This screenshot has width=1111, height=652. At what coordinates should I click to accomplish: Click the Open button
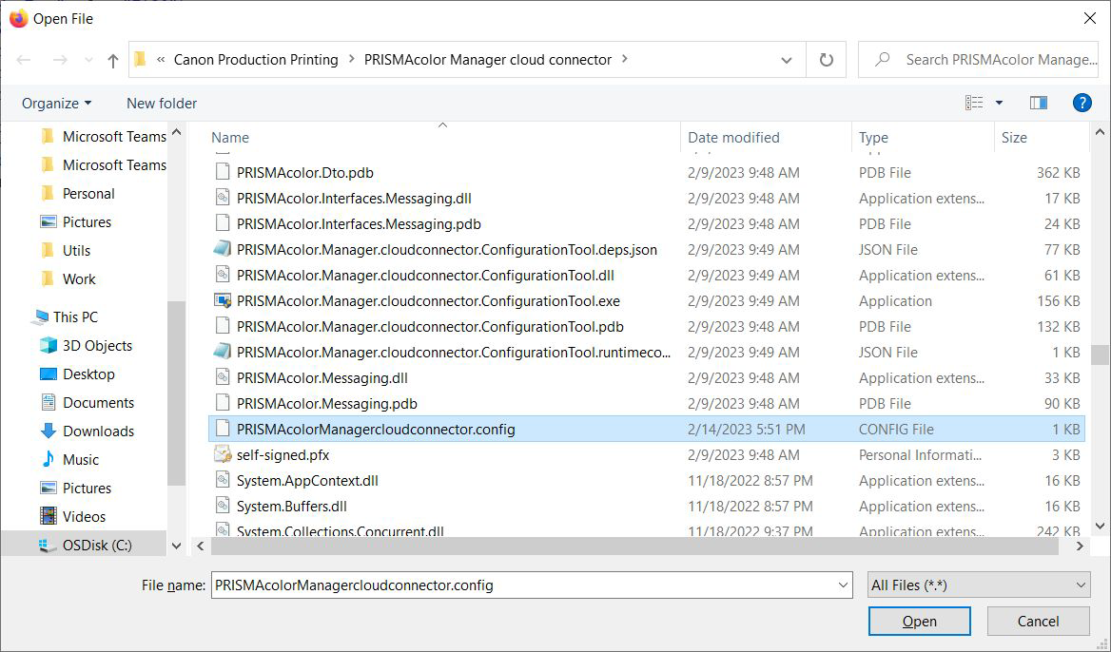click(x=920, y=622)
